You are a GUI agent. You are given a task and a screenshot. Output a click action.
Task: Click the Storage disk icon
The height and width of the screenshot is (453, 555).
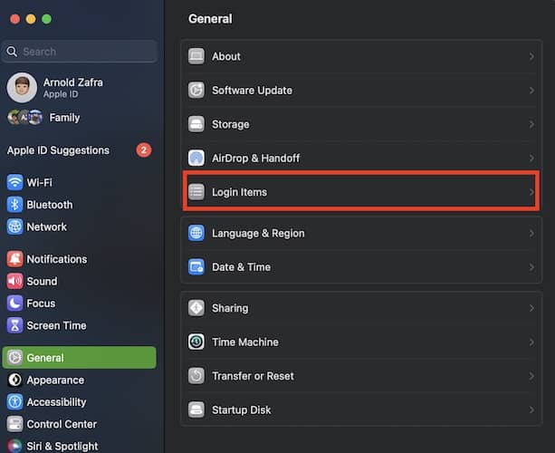click(x=196, y=124)
